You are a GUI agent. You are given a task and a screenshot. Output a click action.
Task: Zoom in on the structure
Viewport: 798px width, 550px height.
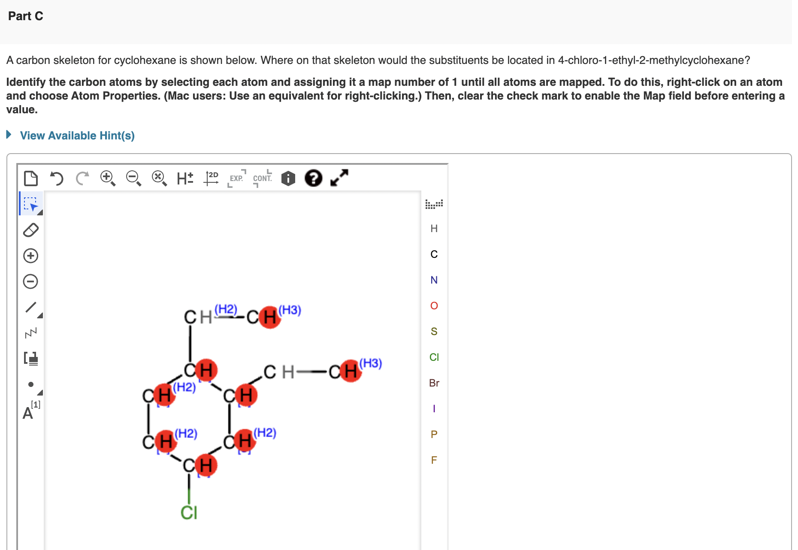click(107, 178)
